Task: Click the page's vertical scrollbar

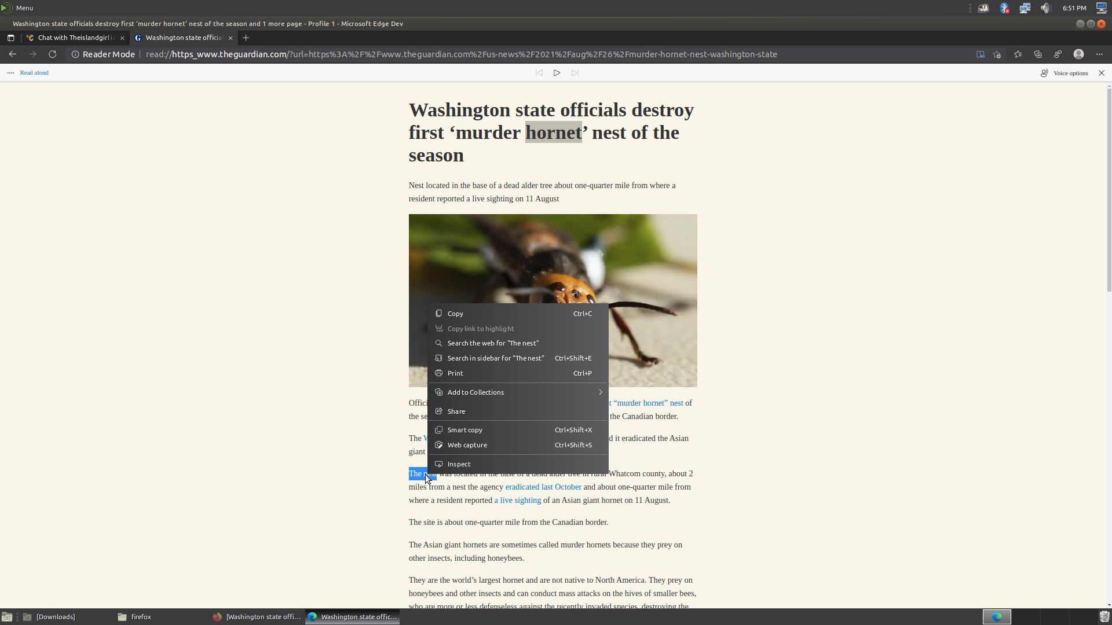Action: tap(1109, 191)
